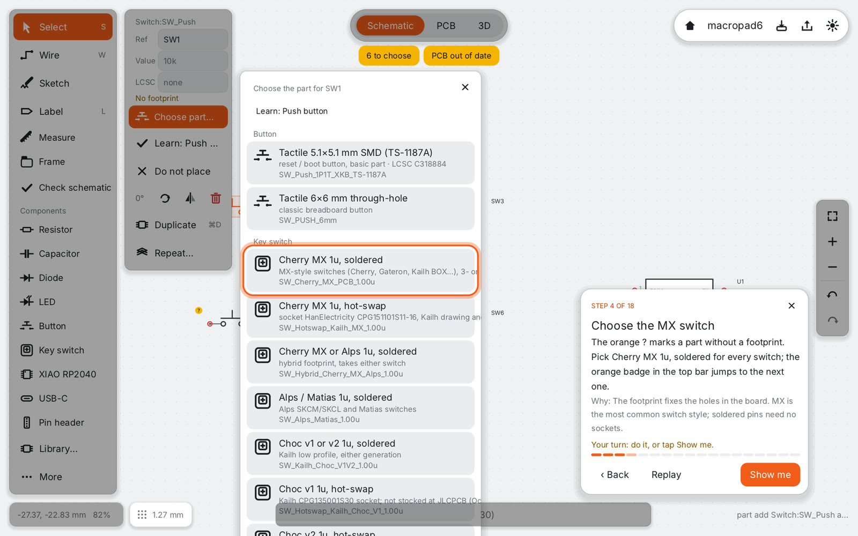This screenshot has height=536, width=858.
Task: Delete component with red trash icon
Action: [x=216, y=198]
